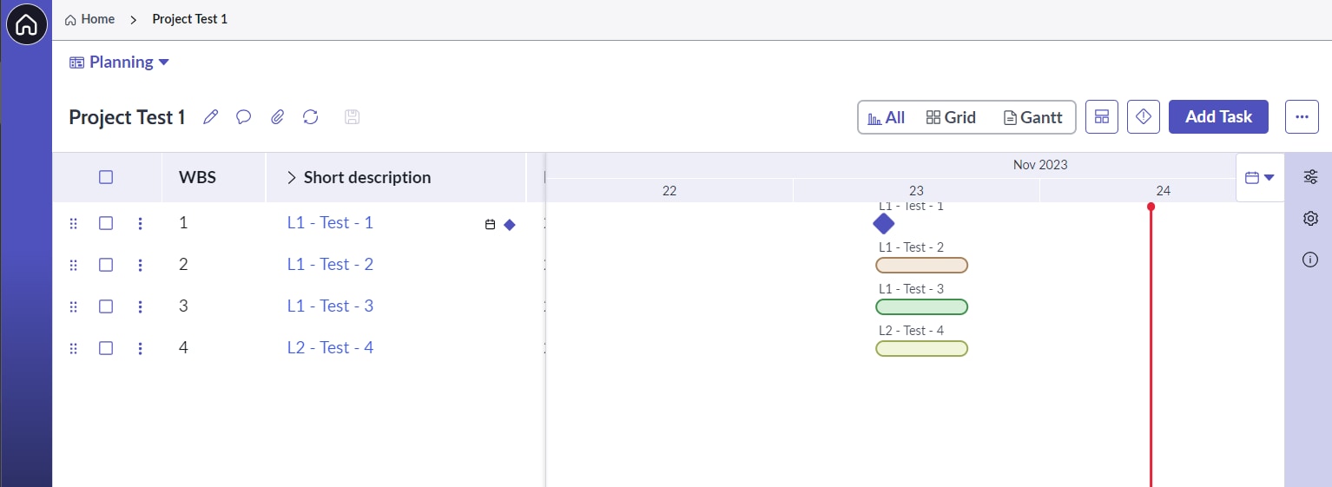Click the info circle icon in right sidebar
1332x487 pixels.
[x=1311, y=260]
